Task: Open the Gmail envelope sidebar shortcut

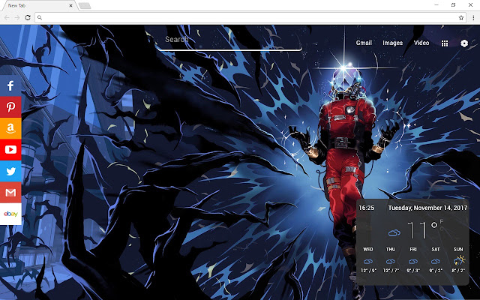Action: point(10,193)
